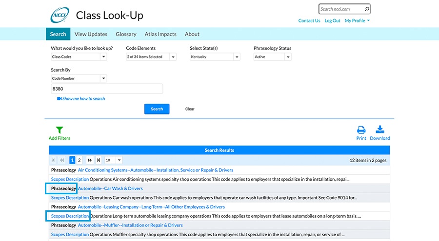Click the Class Look-Up title

[109, 16]
